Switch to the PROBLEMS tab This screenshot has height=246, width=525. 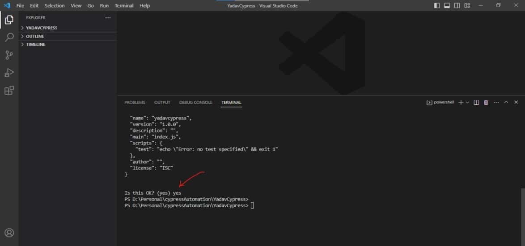click(x=135, y=102)
